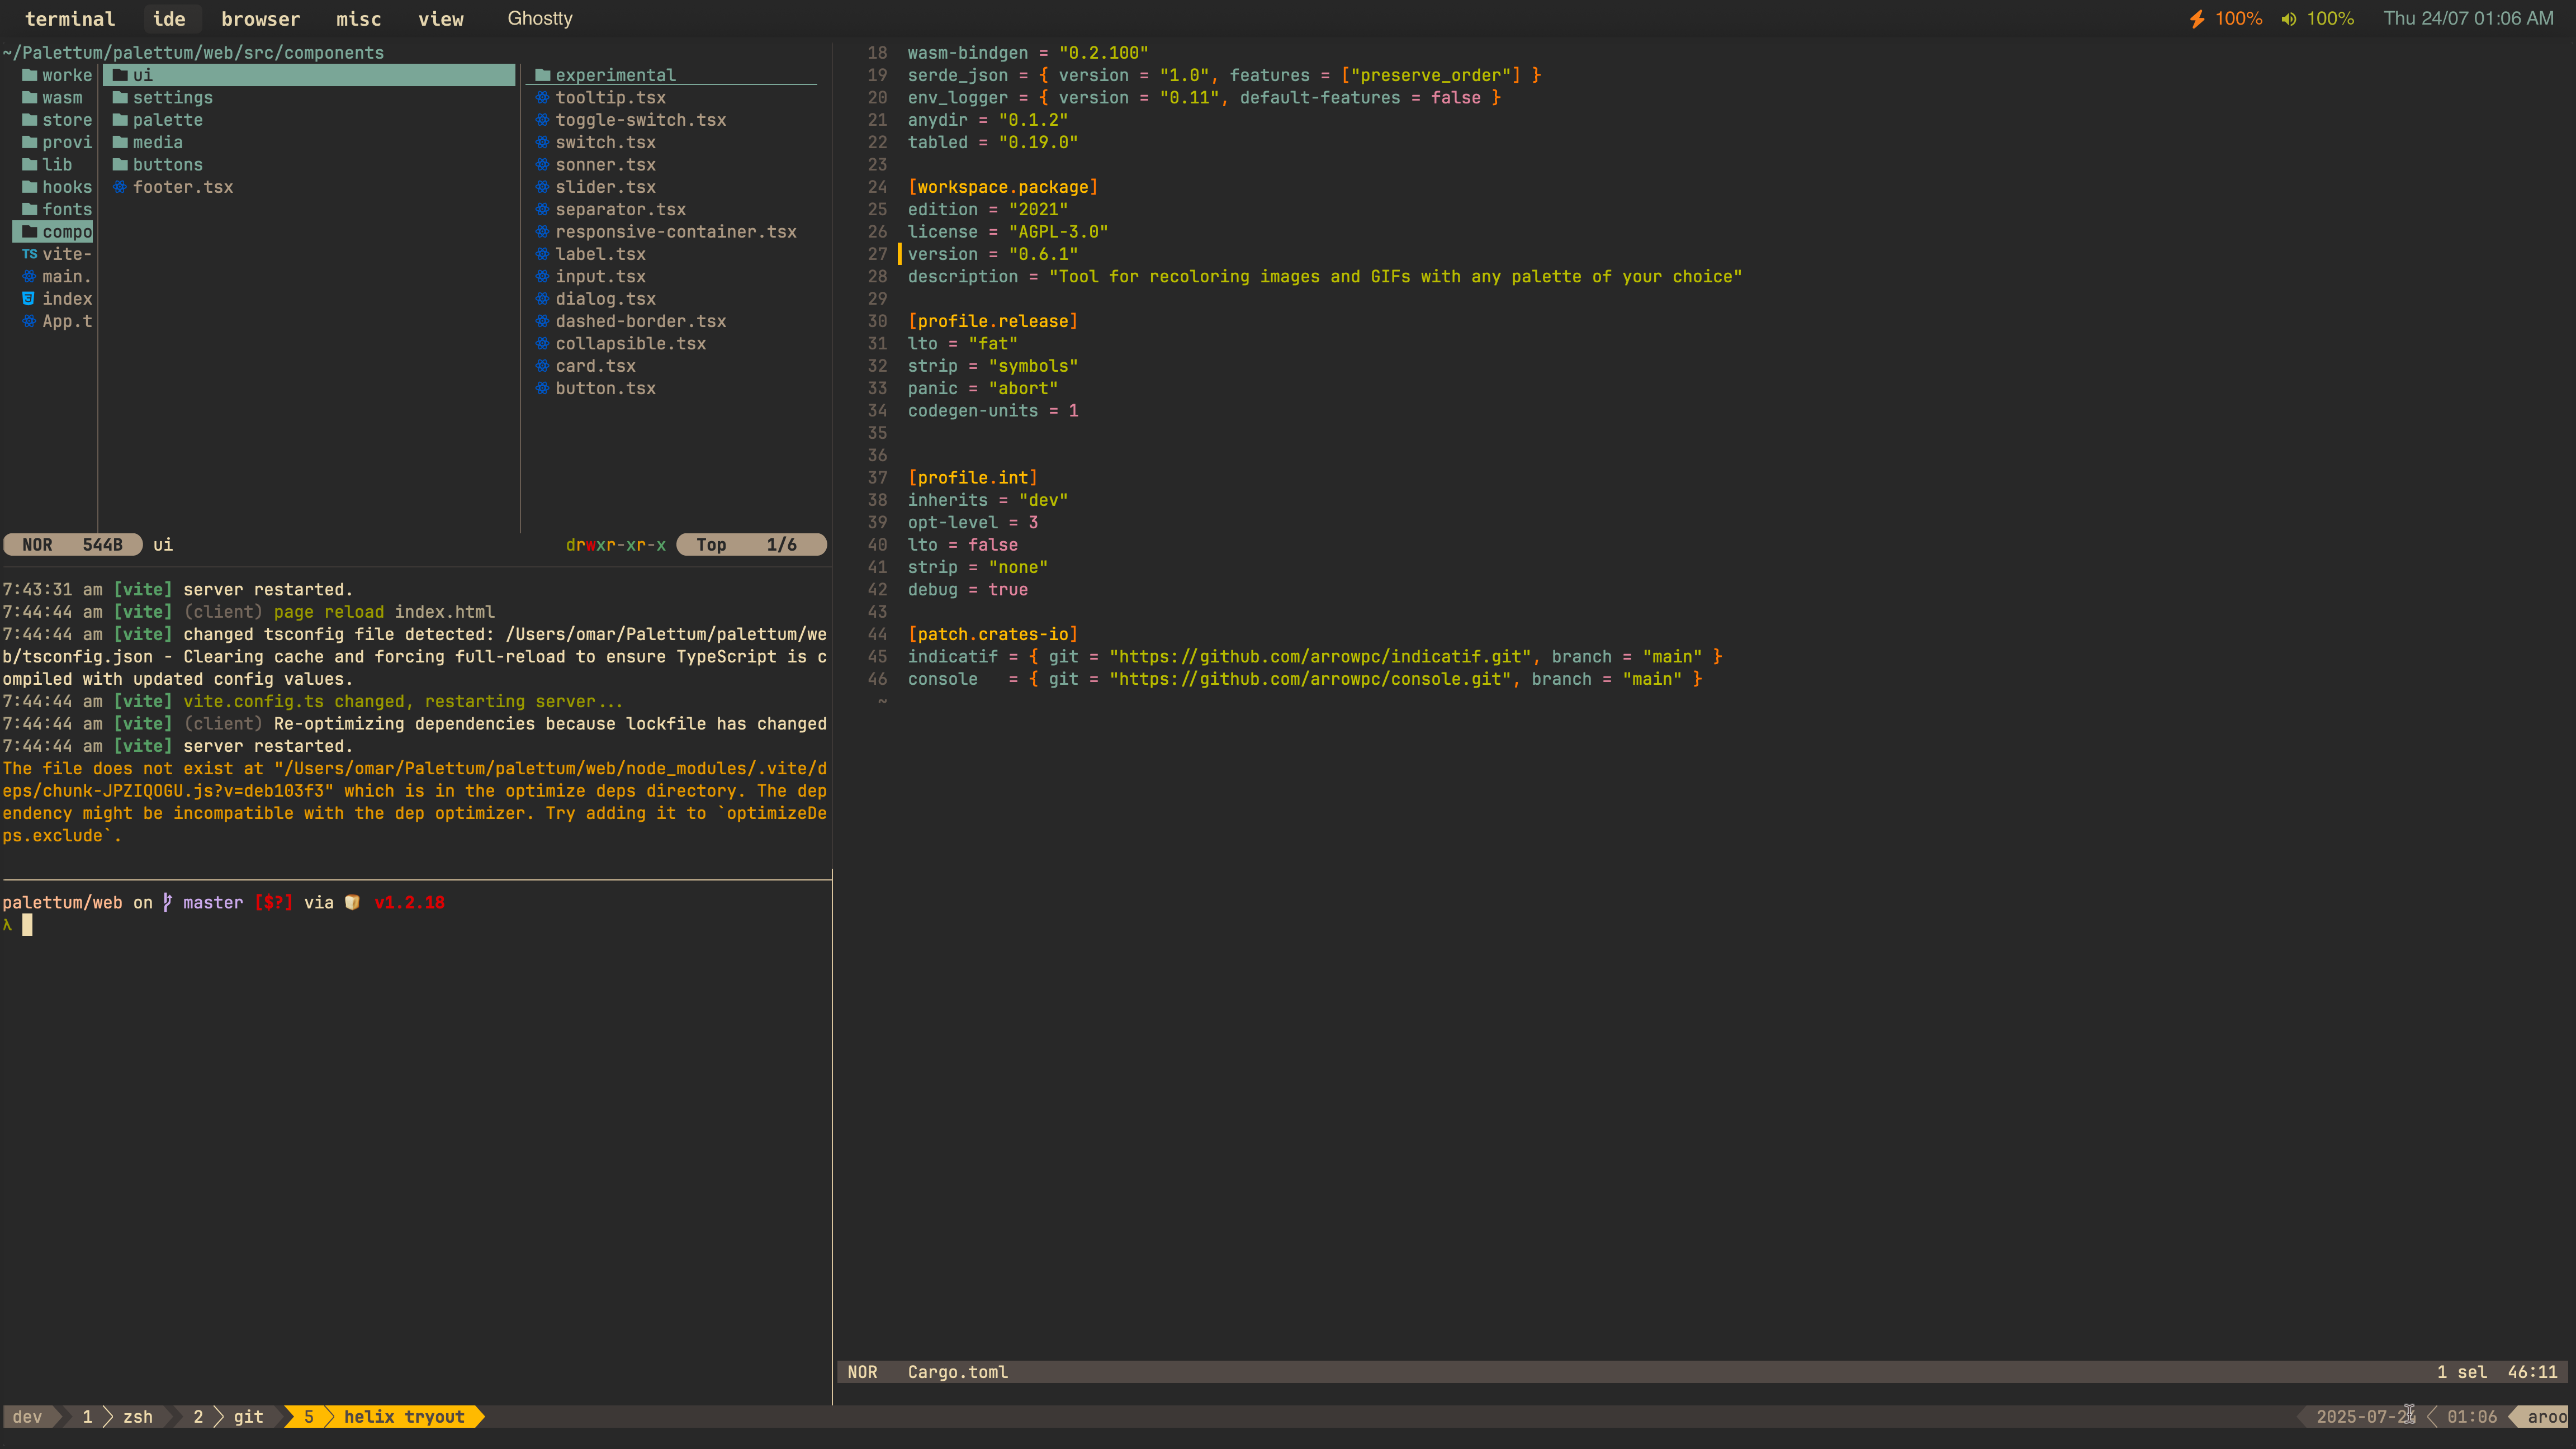
Task: Click the React icon beside footer.tsx
Action: 120,187
